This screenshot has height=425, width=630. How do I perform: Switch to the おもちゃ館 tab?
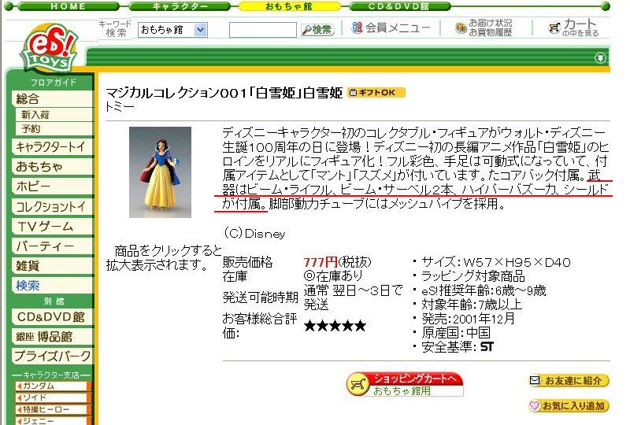289,6
